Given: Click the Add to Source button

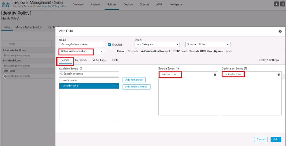Looking at the screenshot, I should (134, 80).
